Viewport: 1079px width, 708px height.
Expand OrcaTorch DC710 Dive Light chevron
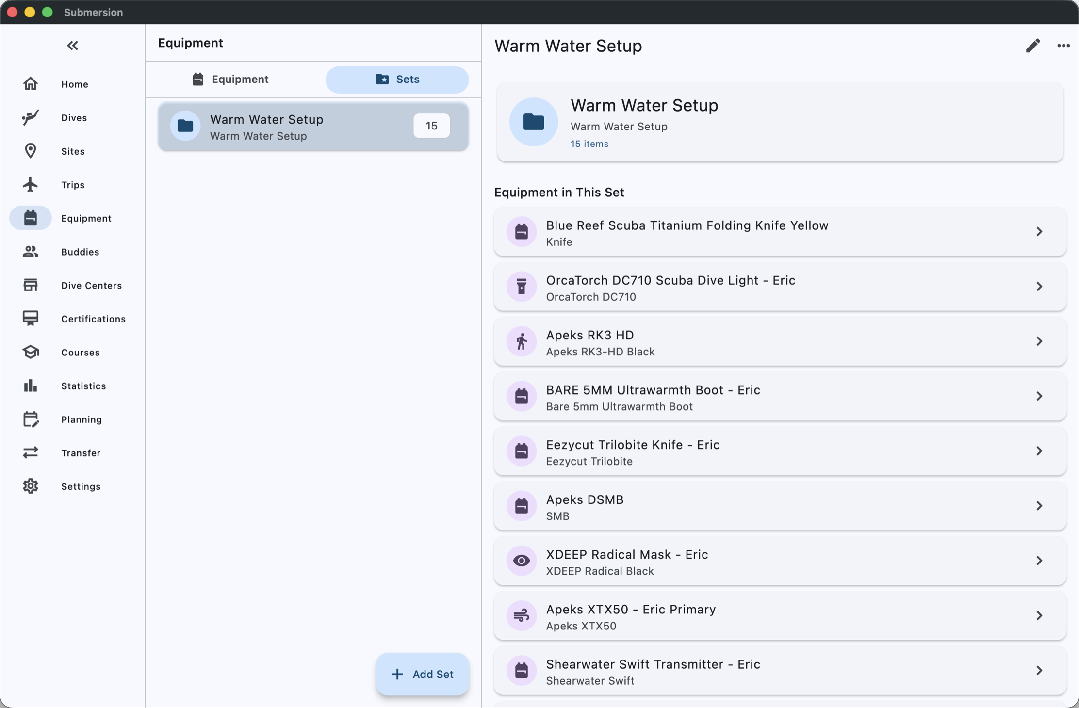pos(1039,287)
